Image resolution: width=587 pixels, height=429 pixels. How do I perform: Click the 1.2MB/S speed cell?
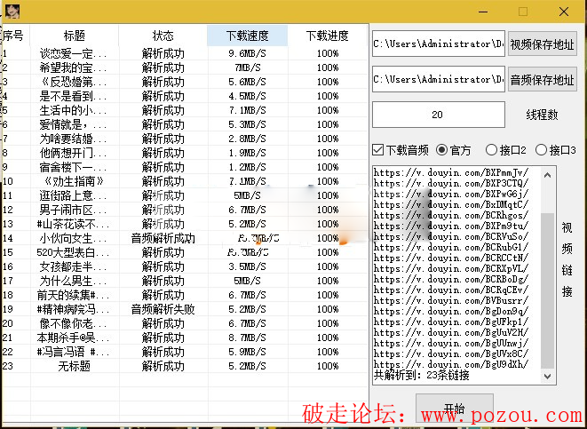tap(247, 167)
